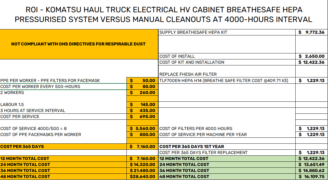Select the 'COST OF INSTALL' label cell
This screenshot has width=328, height=180.
click(227, 56)
